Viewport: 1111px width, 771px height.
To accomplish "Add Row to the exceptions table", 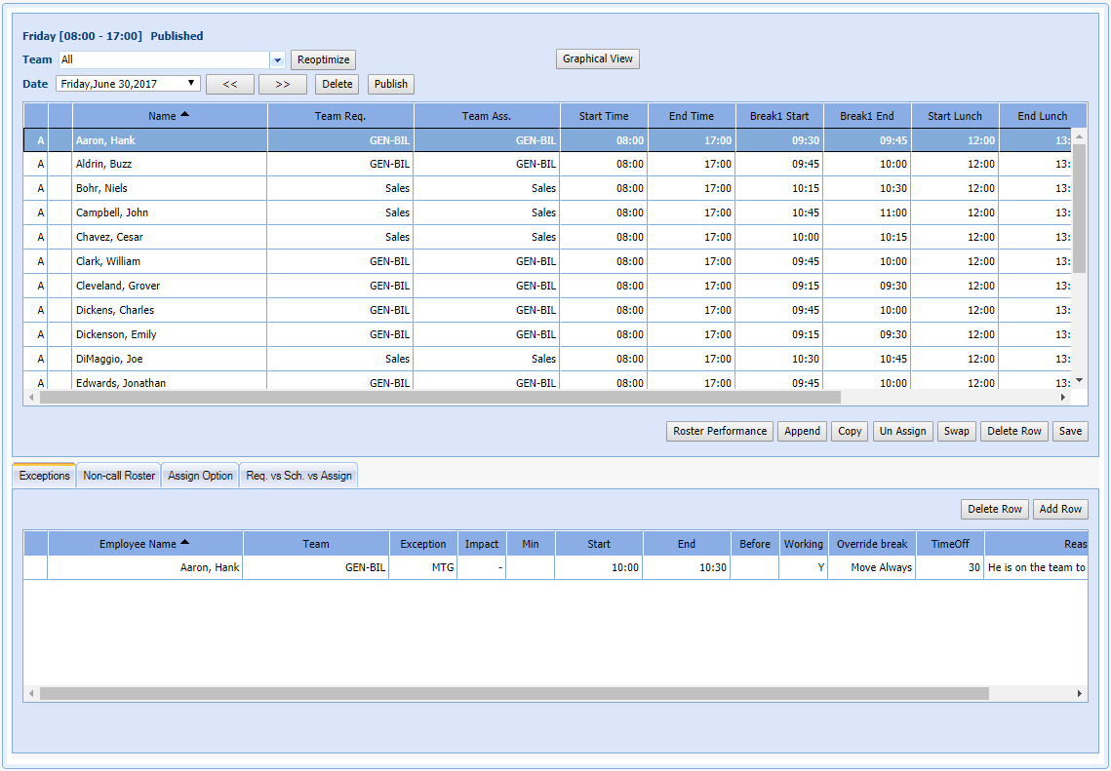I will 1059,510.
